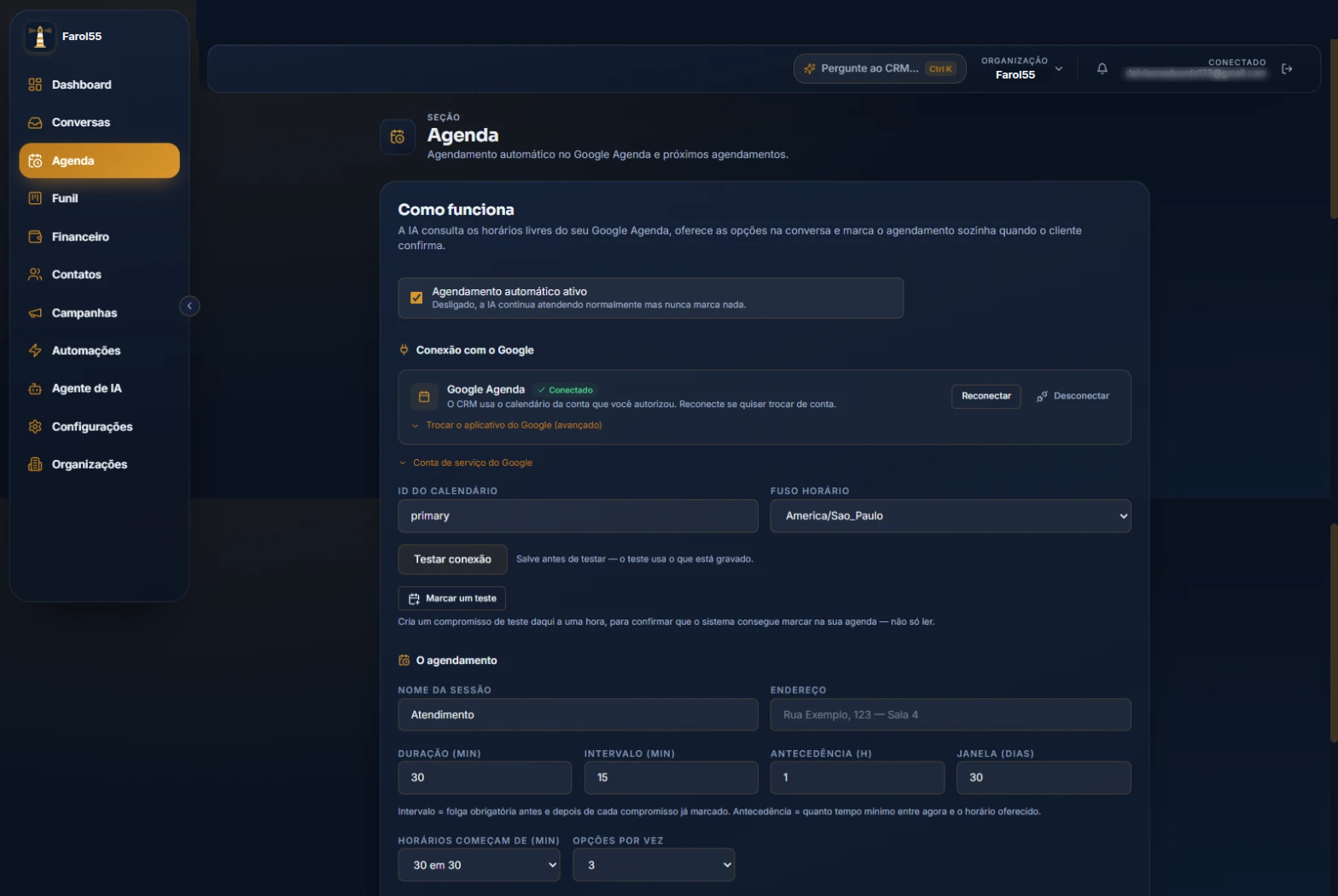Click the sparkle icon in Pergunte ao CRM
This screenshot has height=896, width=1338.
810,68
